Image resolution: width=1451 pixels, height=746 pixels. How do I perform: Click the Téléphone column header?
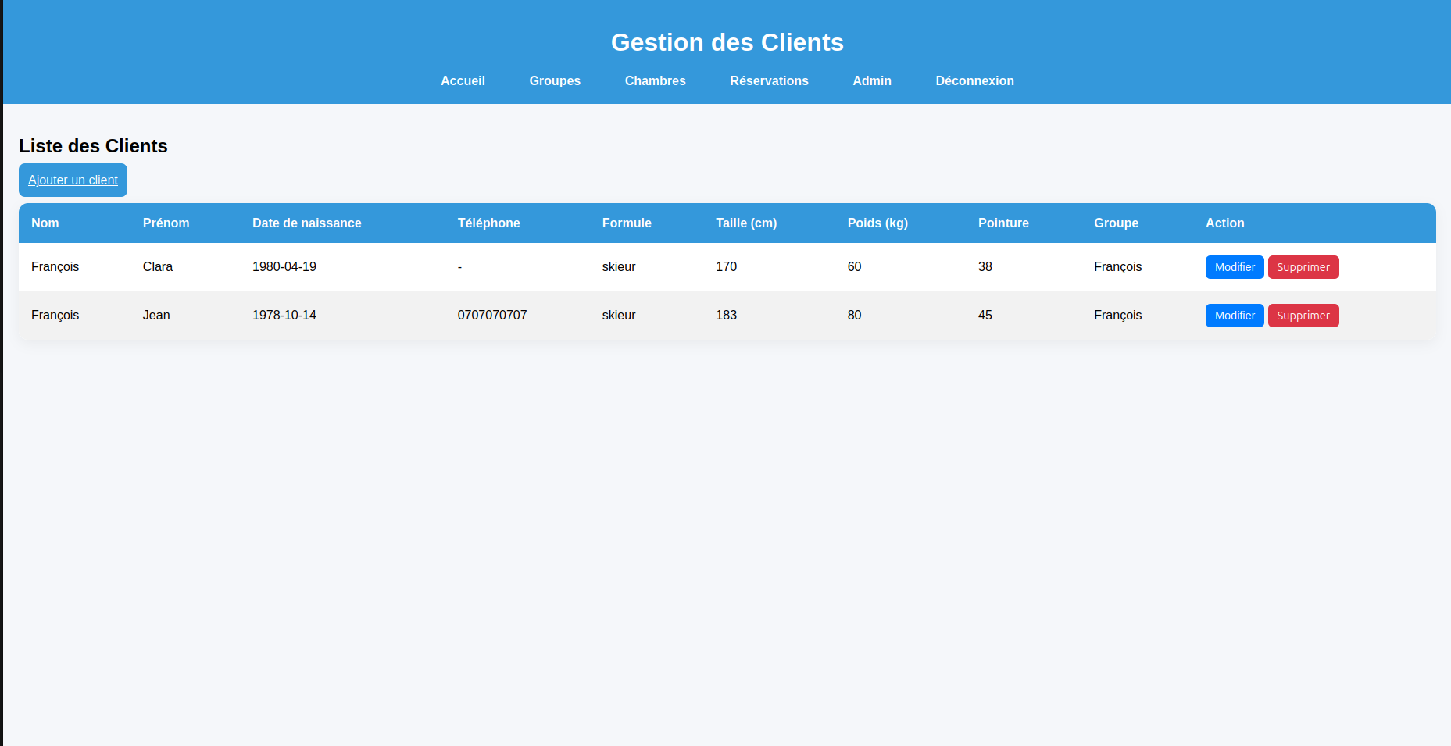pos(489,223)
